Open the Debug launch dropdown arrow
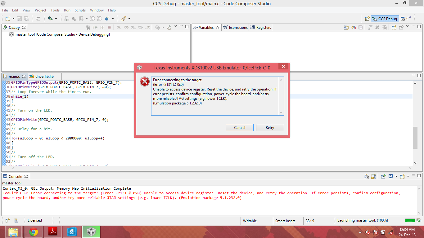This screenshot has height=238, width=424. pyautogui.click(x=56, y=19)
